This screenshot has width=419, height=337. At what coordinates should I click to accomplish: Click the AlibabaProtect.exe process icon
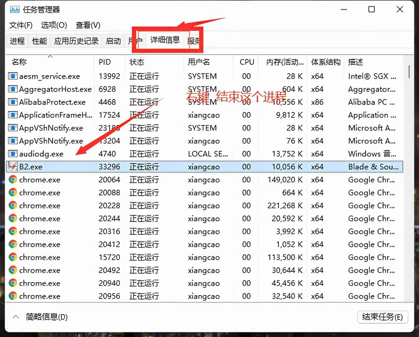(13, 102)
